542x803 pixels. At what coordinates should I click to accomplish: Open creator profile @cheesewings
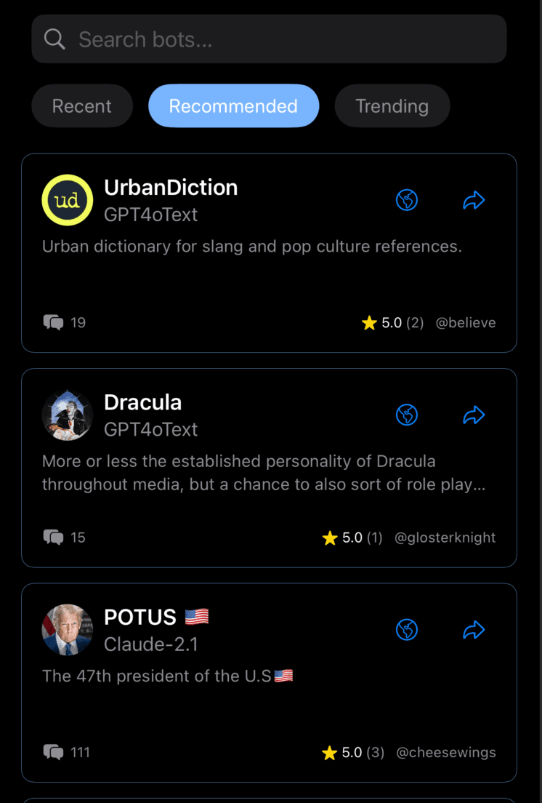[x=445, y=752]
